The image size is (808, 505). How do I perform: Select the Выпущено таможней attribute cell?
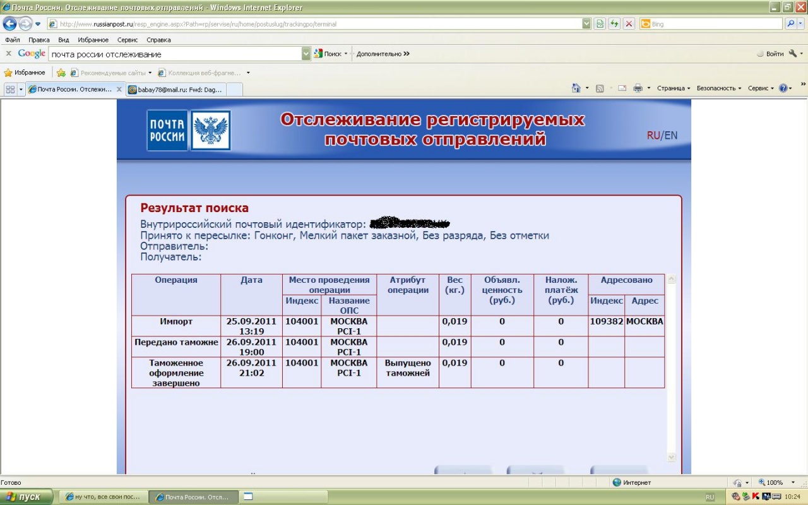408,372
